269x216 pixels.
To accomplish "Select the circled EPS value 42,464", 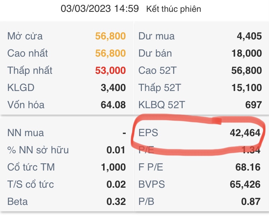I will coord(245,133).
